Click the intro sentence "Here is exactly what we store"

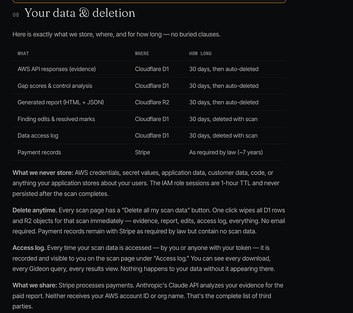tap(116, 34)
